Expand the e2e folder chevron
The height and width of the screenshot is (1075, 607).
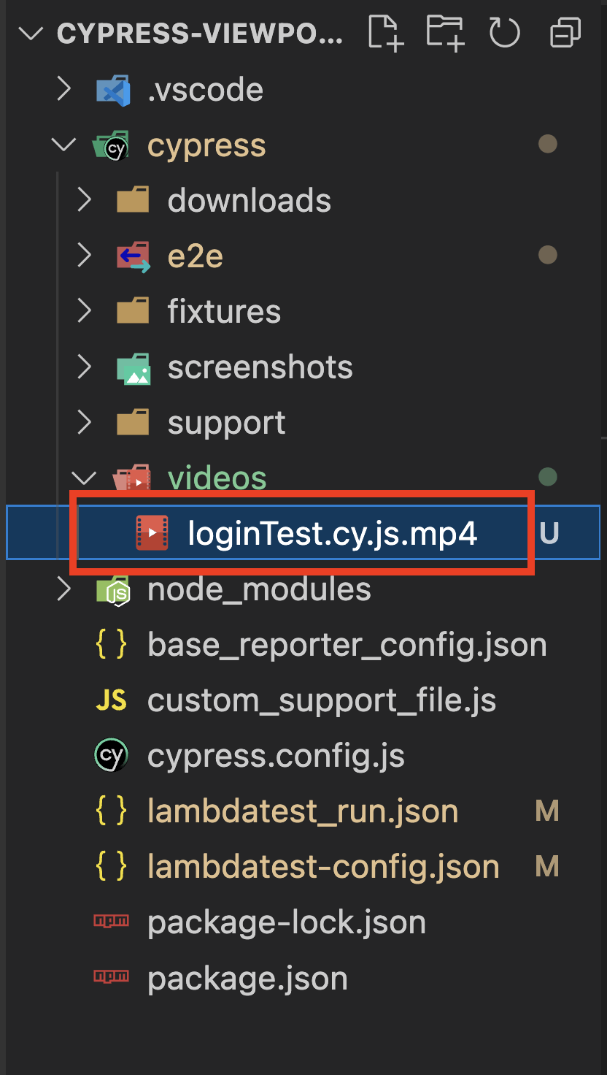[85, 256]
